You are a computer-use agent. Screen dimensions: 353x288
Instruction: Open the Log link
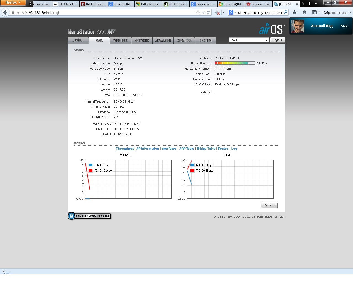(x=234, y=149)
